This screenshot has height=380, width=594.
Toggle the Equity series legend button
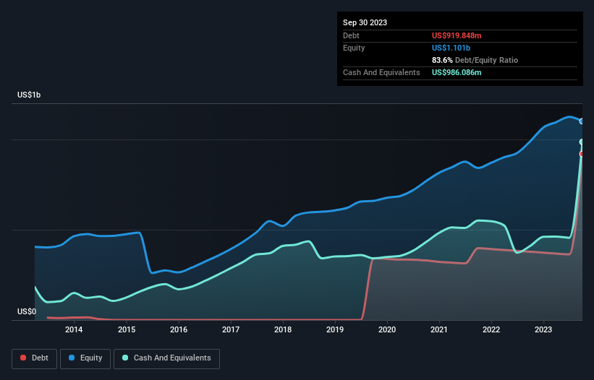click(x=85, y=358)
